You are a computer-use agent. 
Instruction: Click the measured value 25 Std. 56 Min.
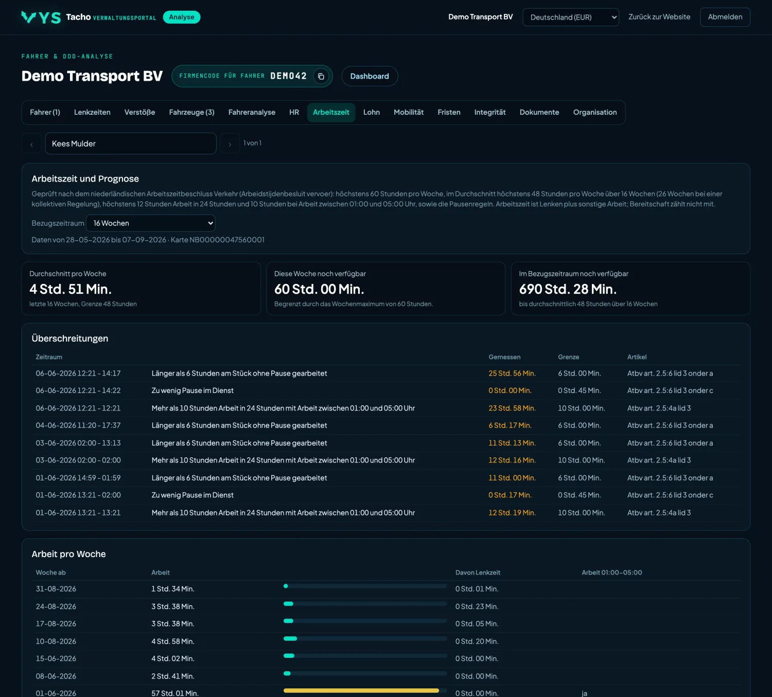click(512, 373)
